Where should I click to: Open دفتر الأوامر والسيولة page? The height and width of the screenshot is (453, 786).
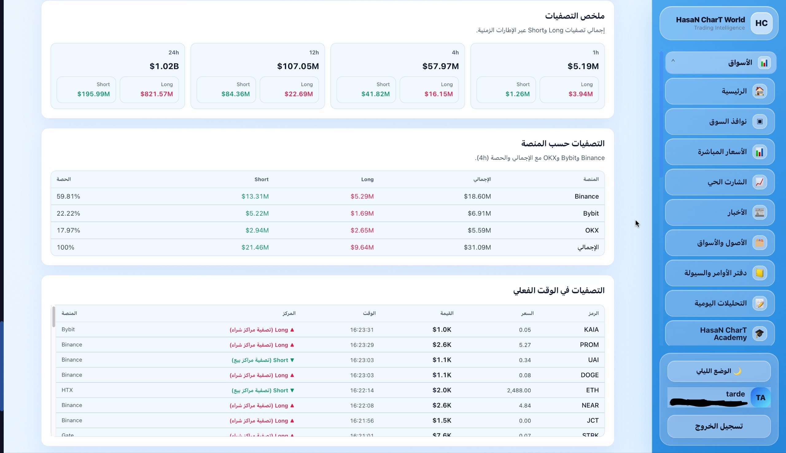click(x=720, y=273)
